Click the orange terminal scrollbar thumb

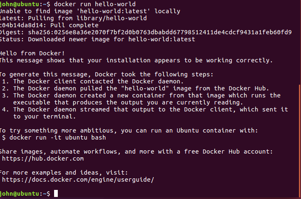tap(299, 140)
